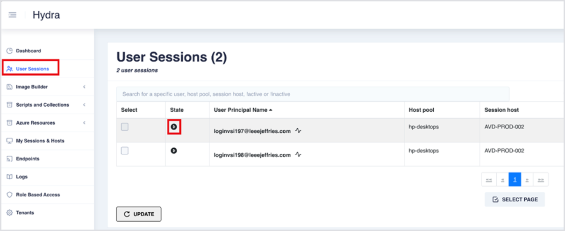The height and width of the screenshot is (231, 565).
Task: Click the Role Based Access shield icon
Action: [x=9, y=195]
